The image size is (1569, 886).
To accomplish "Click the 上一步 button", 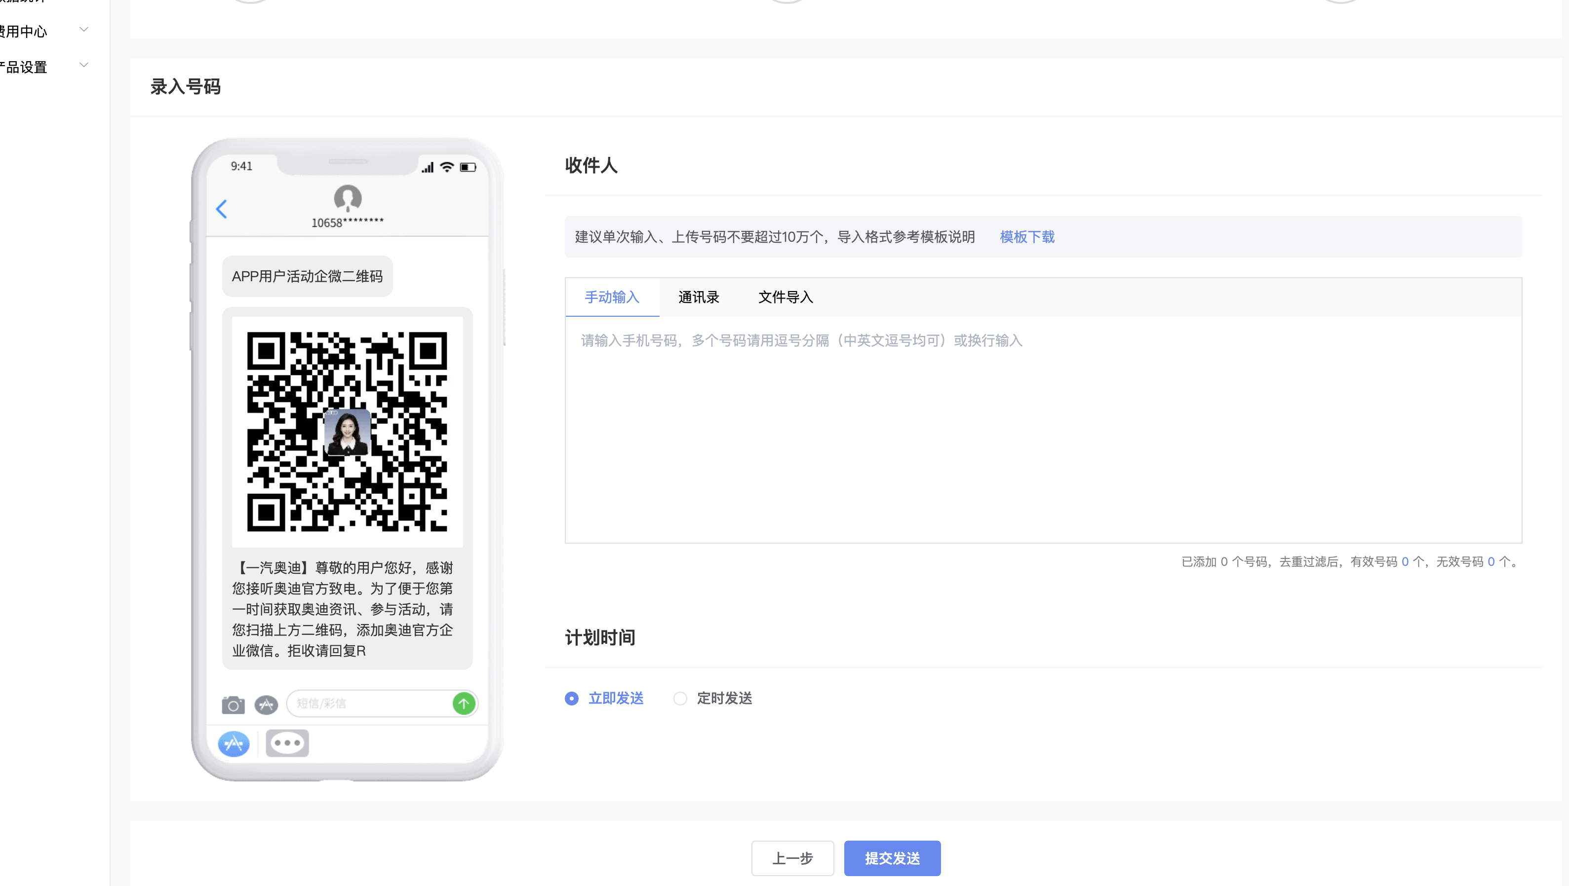I will click(x=792, y=858).
